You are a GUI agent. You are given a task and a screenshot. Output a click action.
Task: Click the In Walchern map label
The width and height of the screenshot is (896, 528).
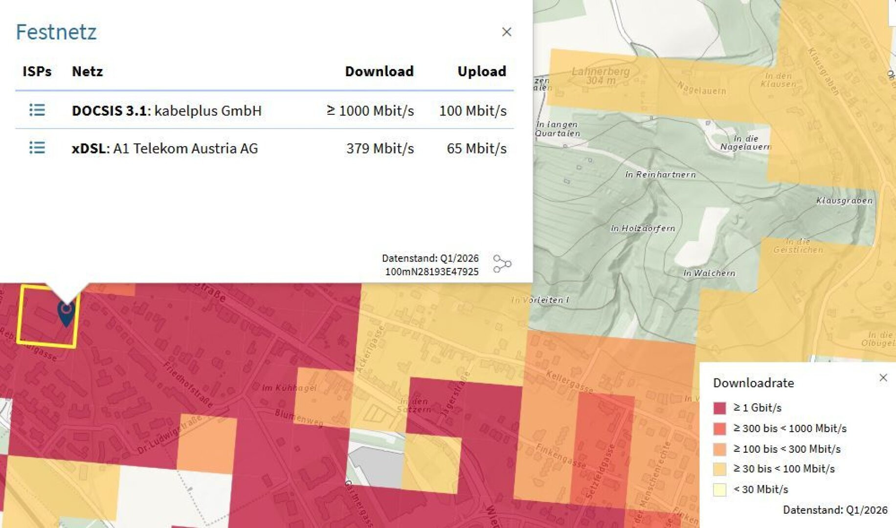709,273
